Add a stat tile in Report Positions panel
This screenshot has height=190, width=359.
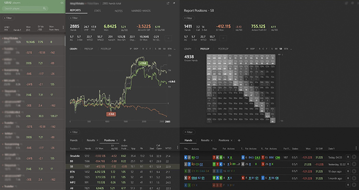pos(223,38)
